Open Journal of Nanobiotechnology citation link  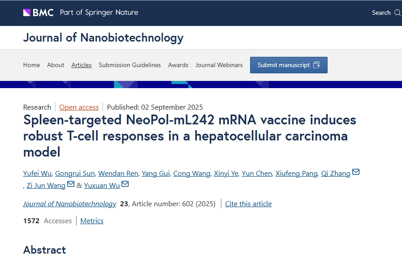69,204
